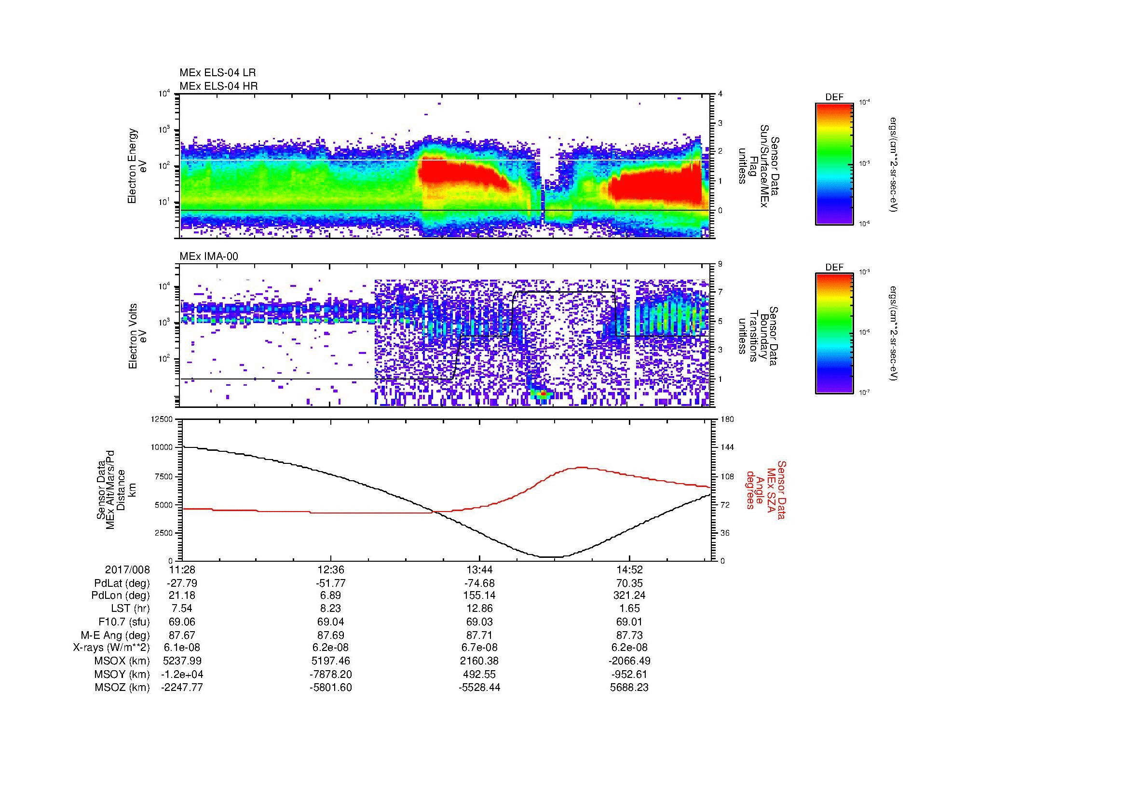Click the red IMA hotspot near periapsis
The image size is (1128, 797).
543,394
